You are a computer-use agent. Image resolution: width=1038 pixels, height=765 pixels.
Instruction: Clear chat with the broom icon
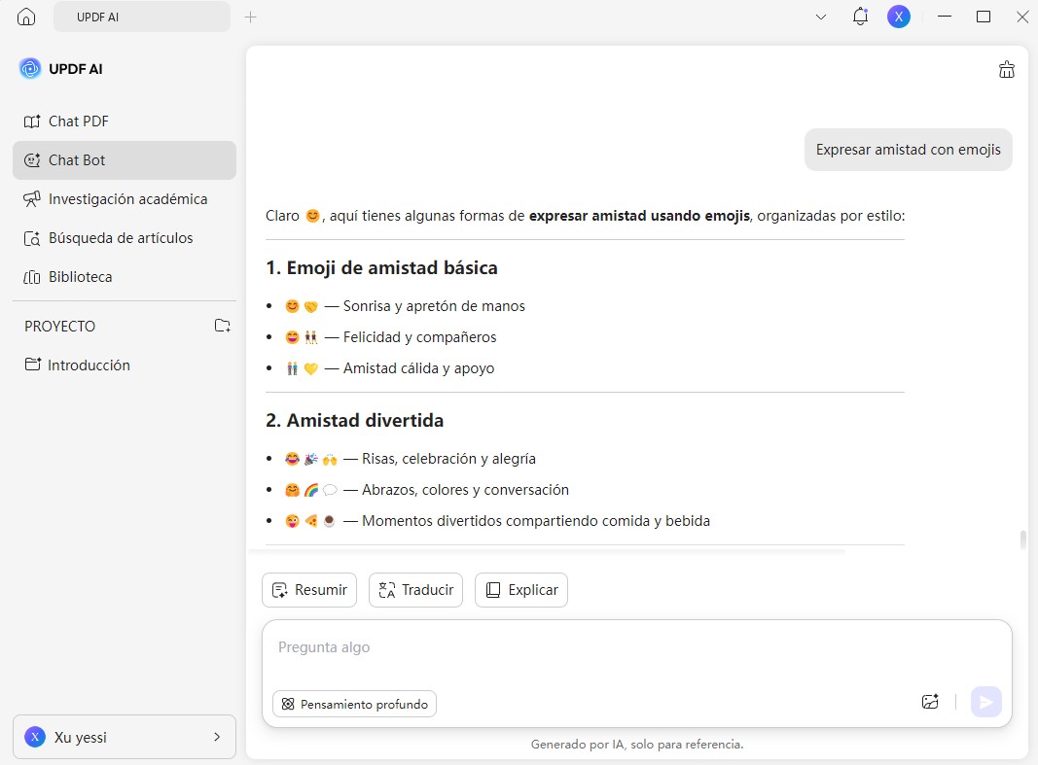click(1006, 69)
